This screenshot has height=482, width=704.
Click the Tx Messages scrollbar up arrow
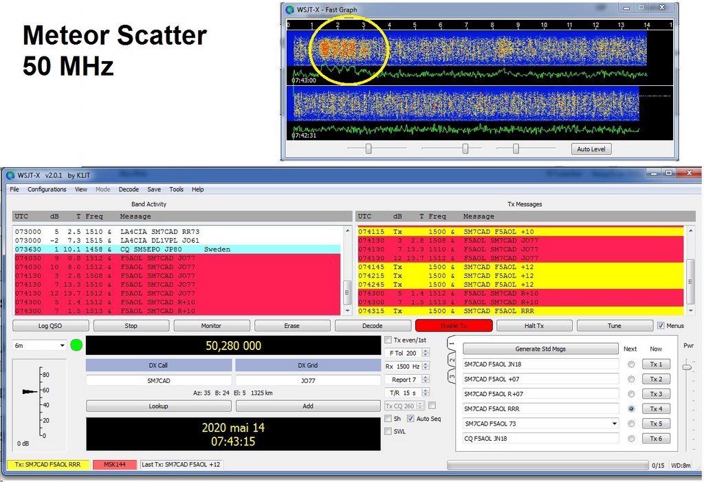tap(690, 230)
